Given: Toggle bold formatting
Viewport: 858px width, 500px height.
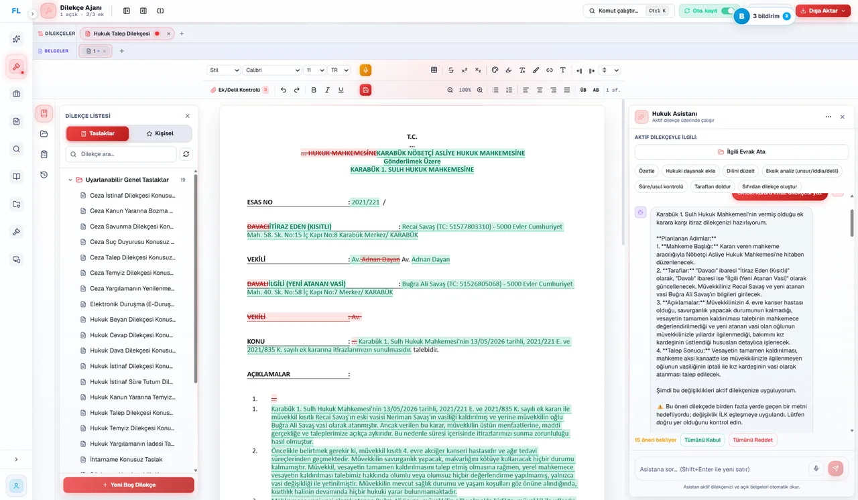Looking at the screenshot, I should point(314,90).
